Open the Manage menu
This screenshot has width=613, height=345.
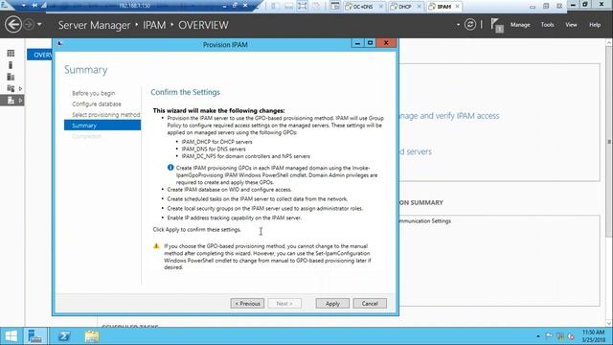520,25
